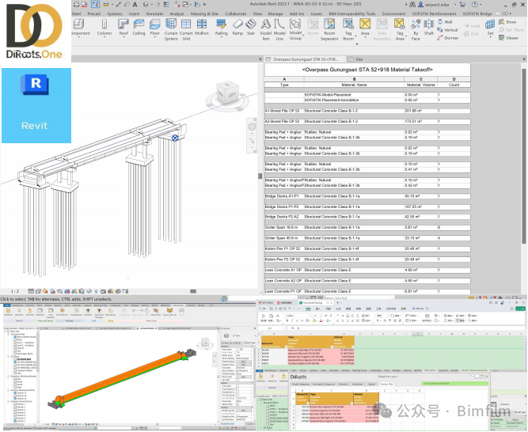528x432 pixels.
Task: Switch to the Overpass Gunungsari STA 52+918 view tab
Action: click(305, 59)
